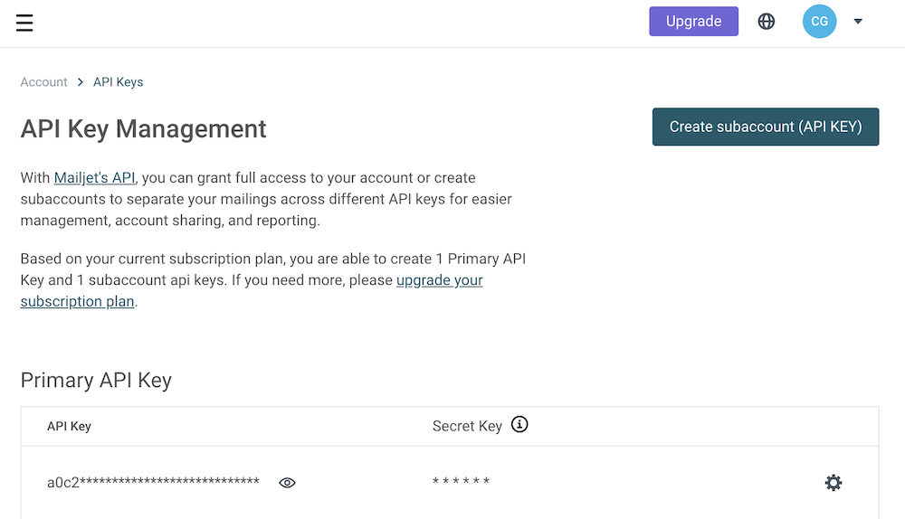Go to Account in the breadcrumb
The image size is (905, 519).
click(x=43, y=82)
